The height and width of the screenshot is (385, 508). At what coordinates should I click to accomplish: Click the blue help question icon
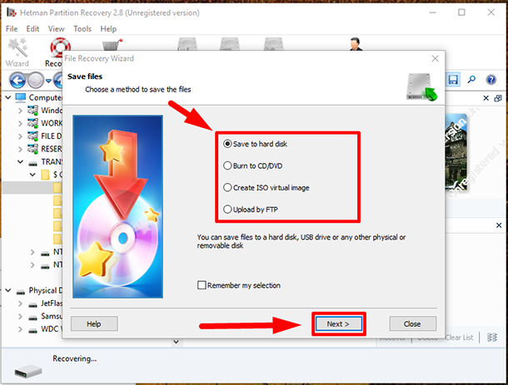pos(491,80)
